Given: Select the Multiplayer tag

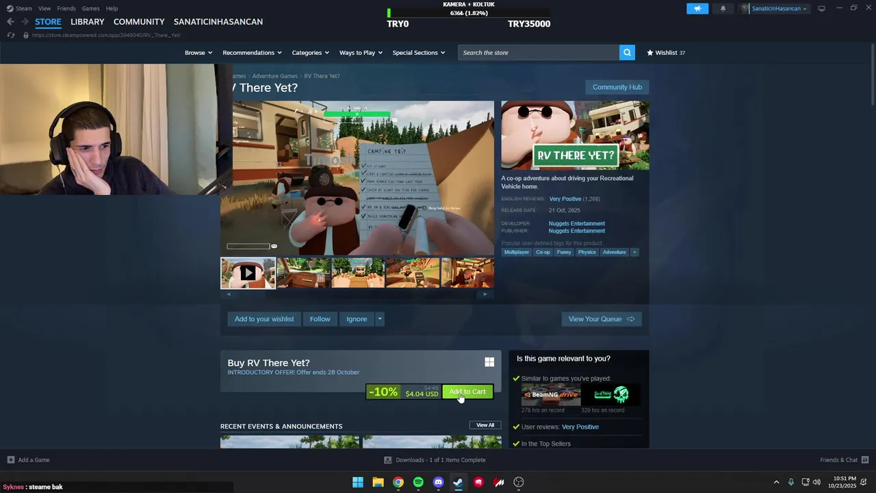Looking at the screenshot, I should tap(517, 252).
